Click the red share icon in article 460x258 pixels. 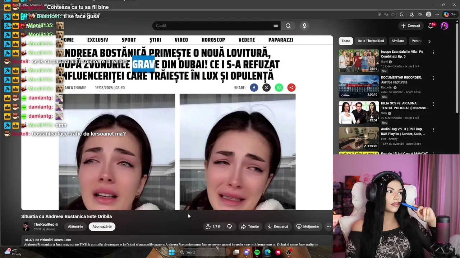coord(291,87)
